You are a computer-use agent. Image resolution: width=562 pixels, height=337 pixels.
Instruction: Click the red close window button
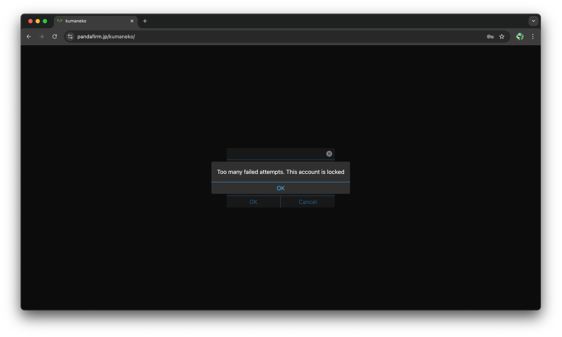(x=31, y=21)
